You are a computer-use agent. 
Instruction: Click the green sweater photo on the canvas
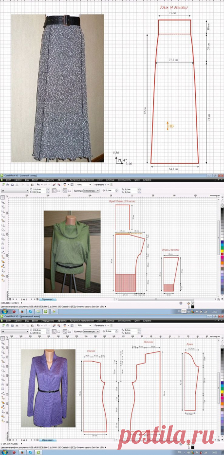click(x=72, y=251)
